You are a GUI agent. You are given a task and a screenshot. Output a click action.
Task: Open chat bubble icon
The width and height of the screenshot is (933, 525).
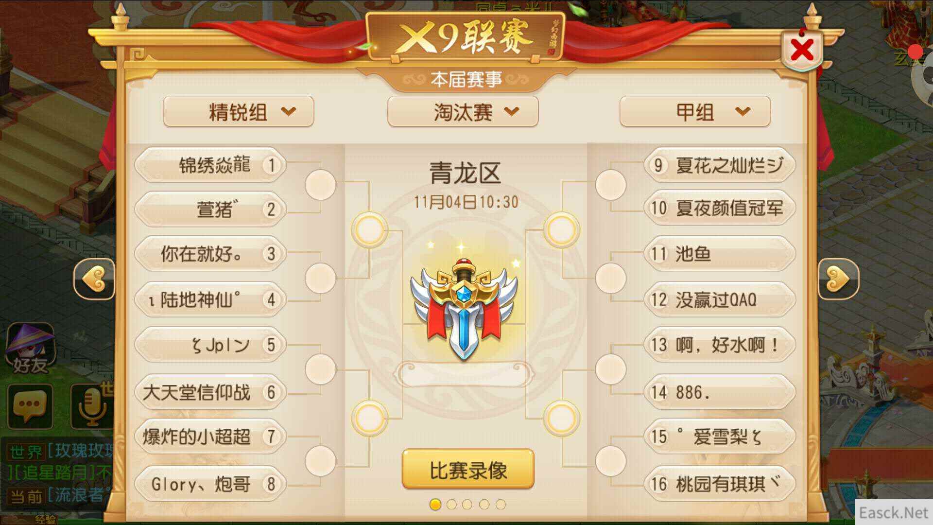coord(30,405)
